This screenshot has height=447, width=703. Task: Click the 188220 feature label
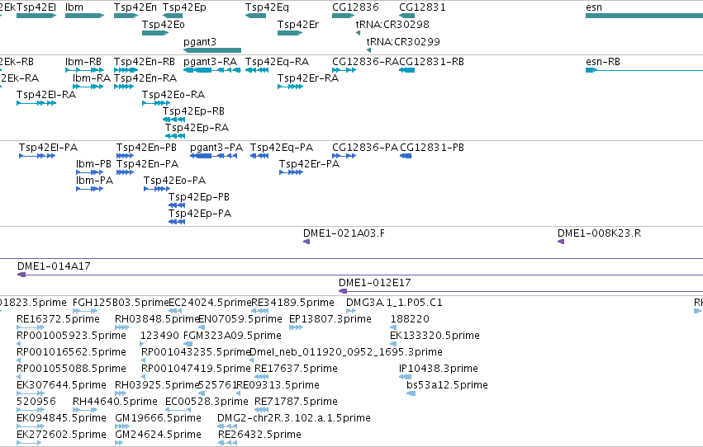[410, 319]
